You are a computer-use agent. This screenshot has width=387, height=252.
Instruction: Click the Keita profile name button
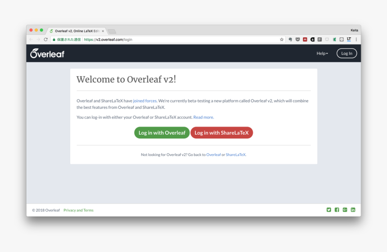click(354, 30)
